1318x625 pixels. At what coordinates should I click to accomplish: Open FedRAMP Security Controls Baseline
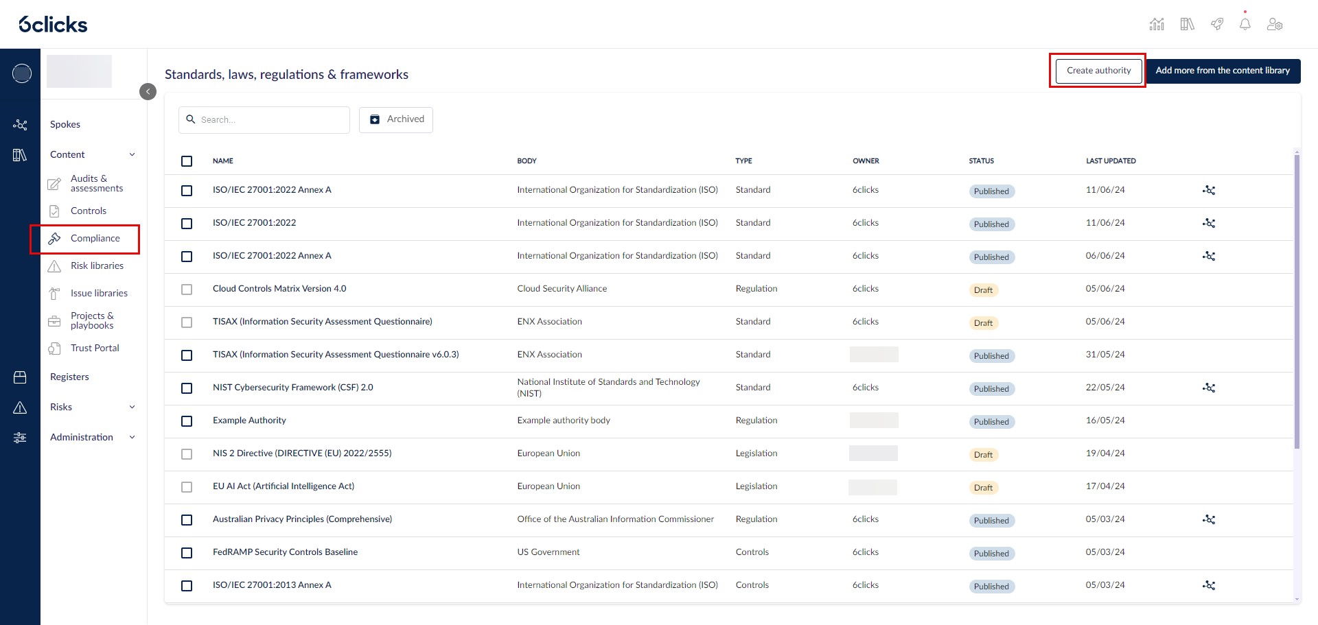pos(285,552)
